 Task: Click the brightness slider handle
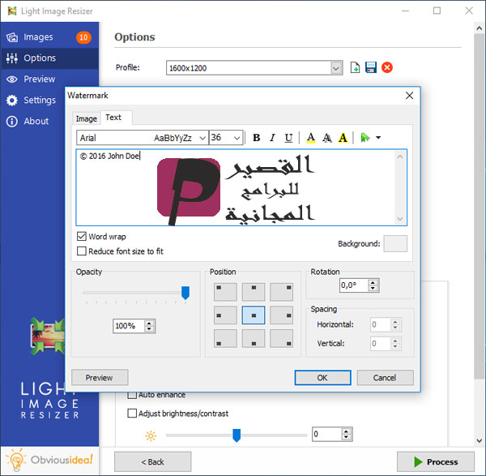(x=237, y=435)
